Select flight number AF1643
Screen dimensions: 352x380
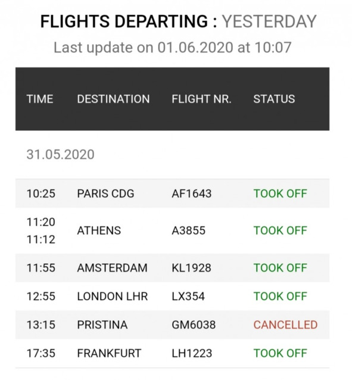pos(192,194)
